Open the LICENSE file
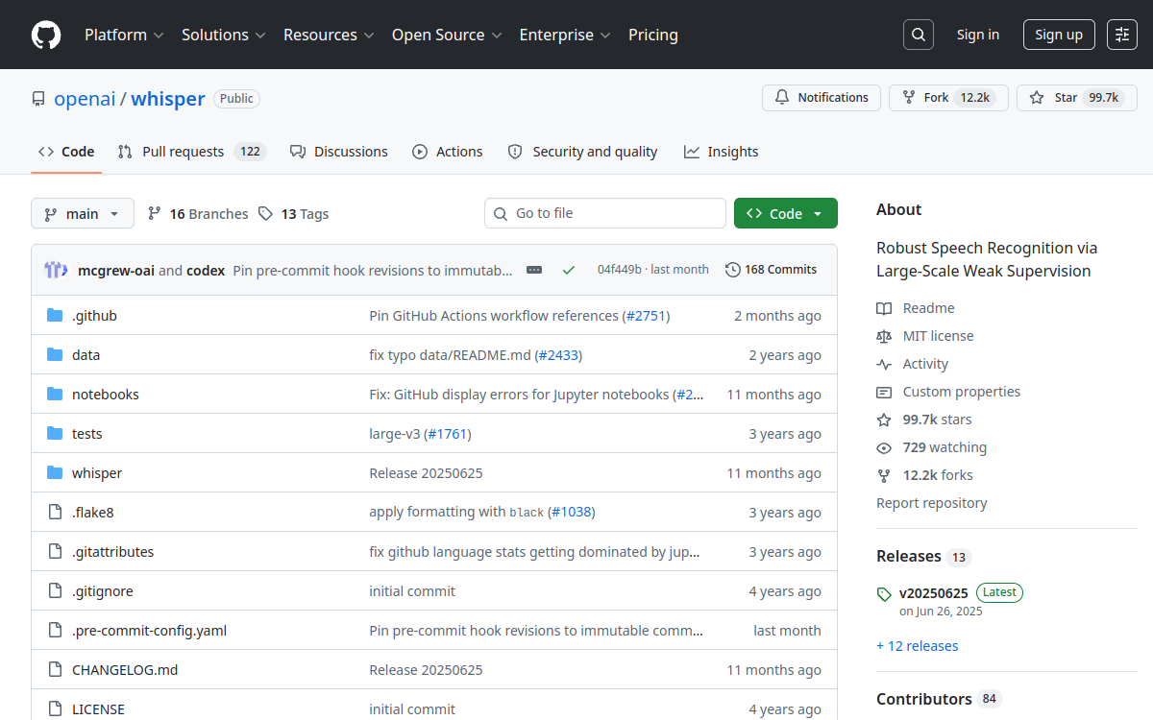 98,709
